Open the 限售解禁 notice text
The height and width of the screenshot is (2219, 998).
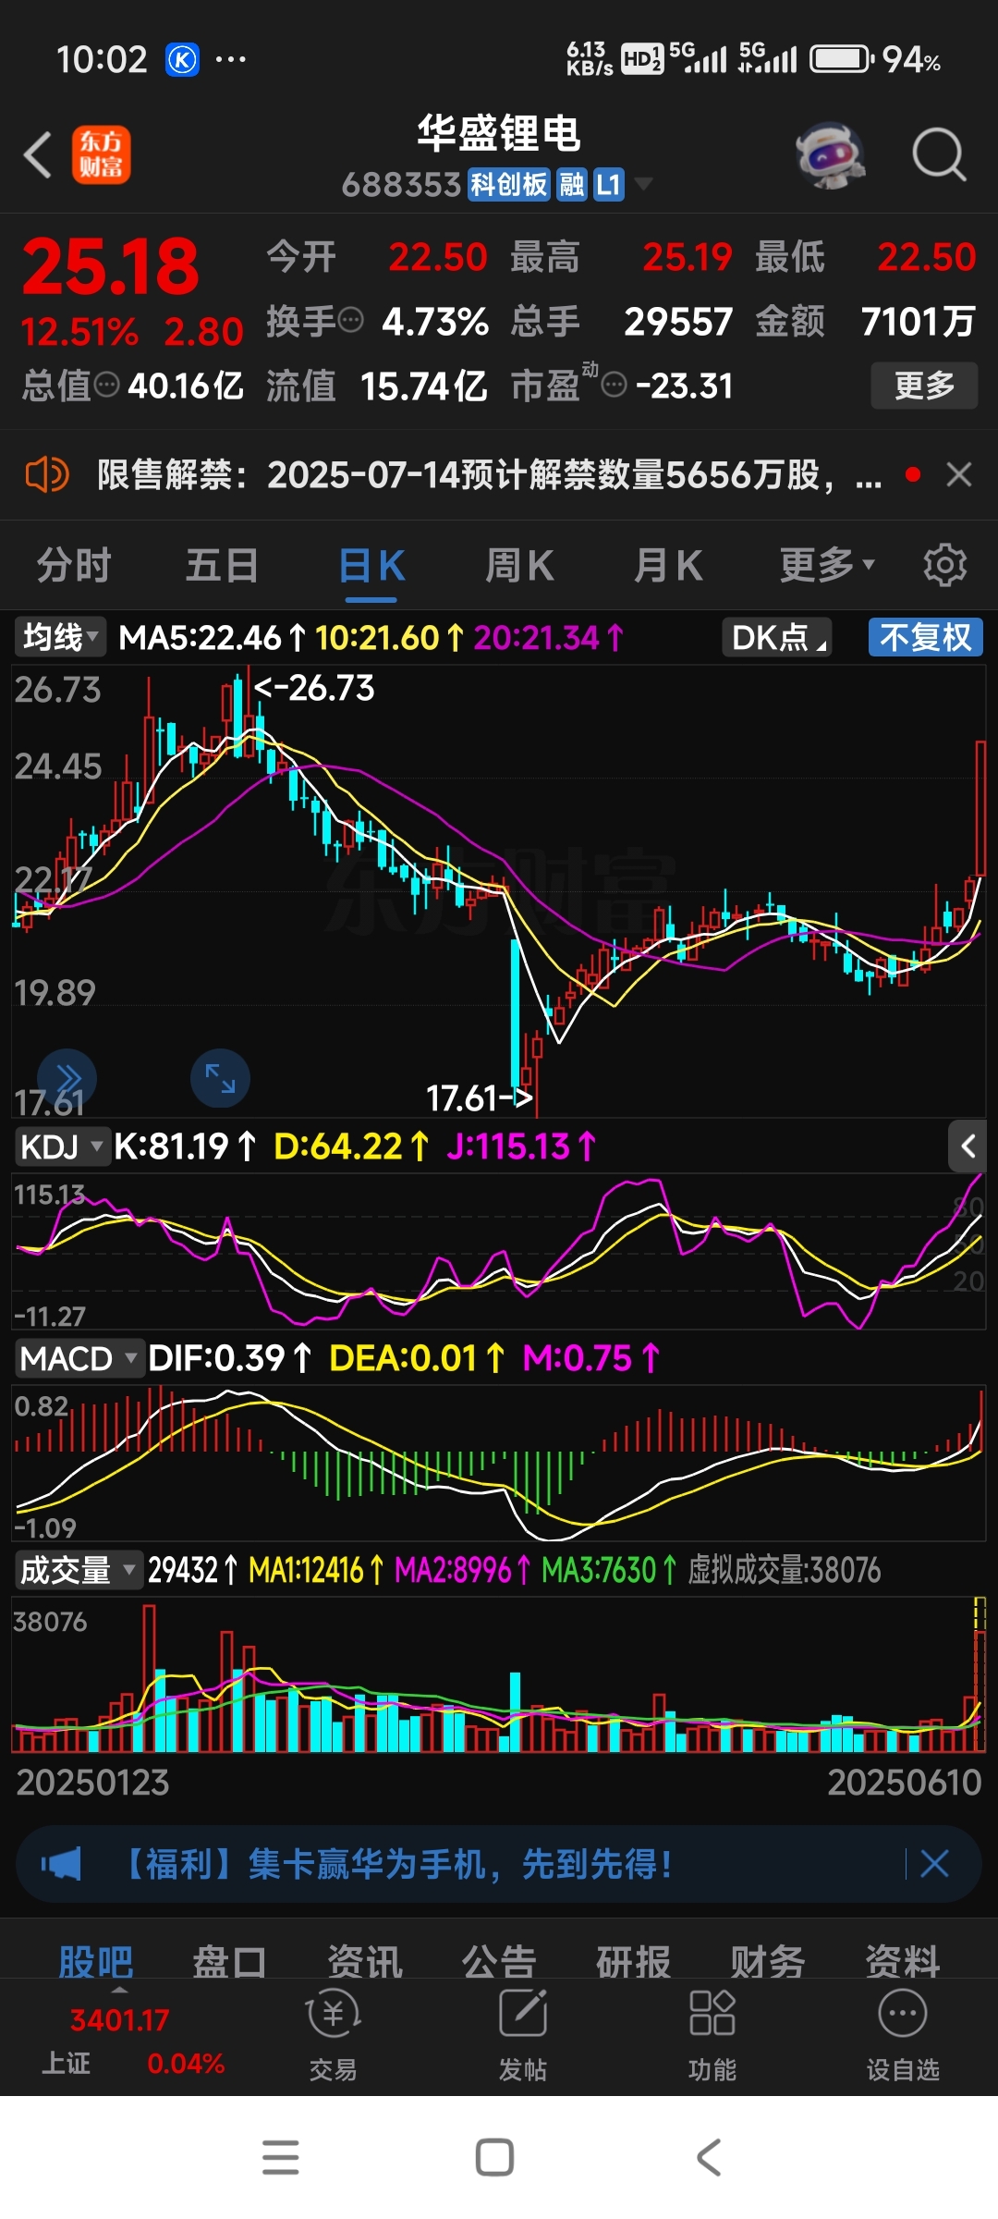tap(489, 475)
